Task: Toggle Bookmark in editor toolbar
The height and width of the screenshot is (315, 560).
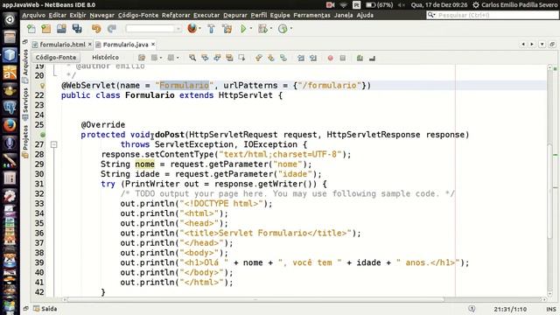Action: [x=283, y=58]
